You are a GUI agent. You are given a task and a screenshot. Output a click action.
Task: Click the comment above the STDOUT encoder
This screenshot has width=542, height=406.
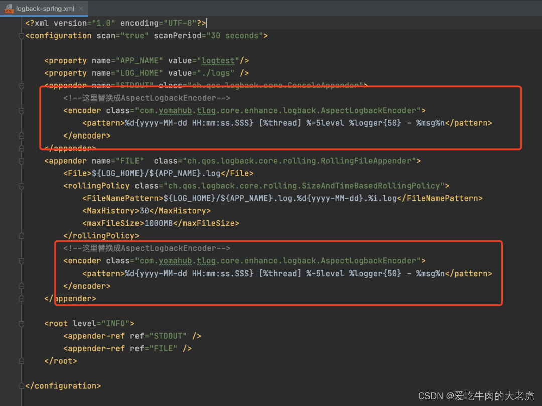tap(147, 98)
